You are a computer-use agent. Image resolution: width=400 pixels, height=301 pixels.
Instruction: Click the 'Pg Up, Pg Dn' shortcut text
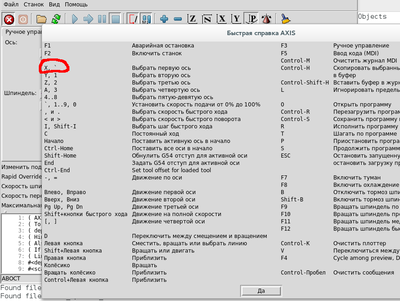click(x=63, y=207)
